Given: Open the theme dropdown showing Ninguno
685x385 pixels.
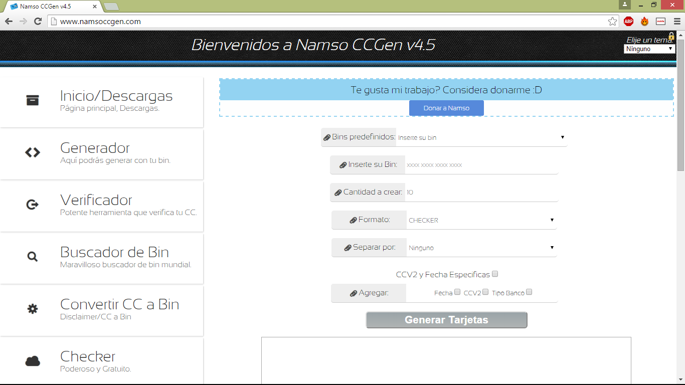Looking at the screenshot, I should [x=649, y=49].
